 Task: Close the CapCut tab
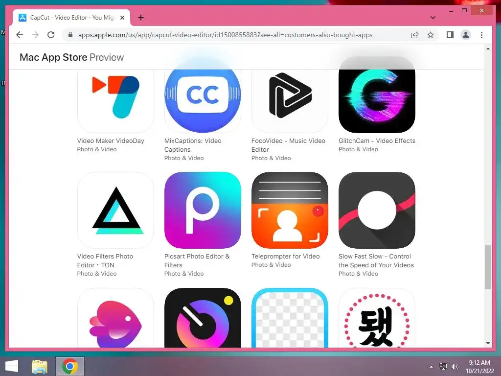tap(122, 18)
